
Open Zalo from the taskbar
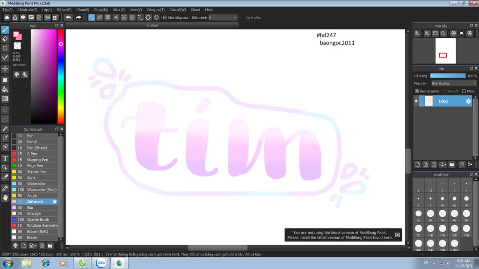tap(101, 263)
